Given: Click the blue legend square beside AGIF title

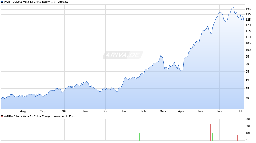Looking at the screenshot, I should pyautogui.click(x=2, y=2).
